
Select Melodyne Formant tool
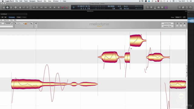[20, 24]
